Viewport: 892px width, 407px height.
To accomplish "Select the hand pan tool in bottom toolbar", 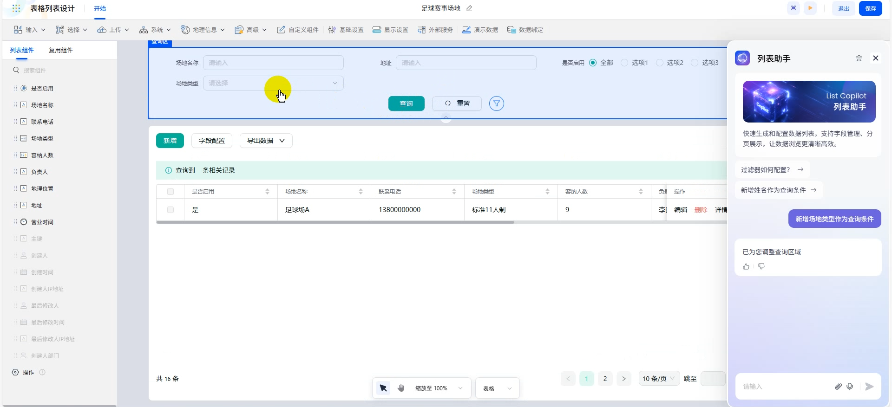I will tap(401, 388).
